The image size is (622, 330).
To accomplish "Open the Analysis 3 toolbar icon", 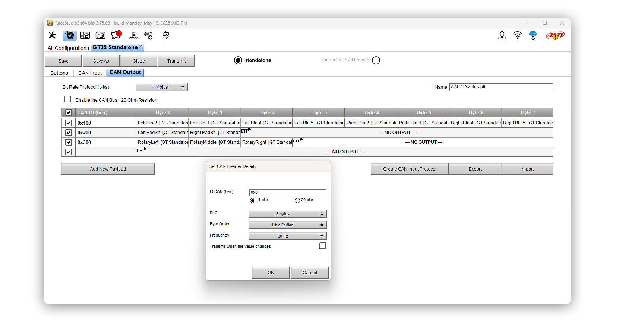I will 100,35.
